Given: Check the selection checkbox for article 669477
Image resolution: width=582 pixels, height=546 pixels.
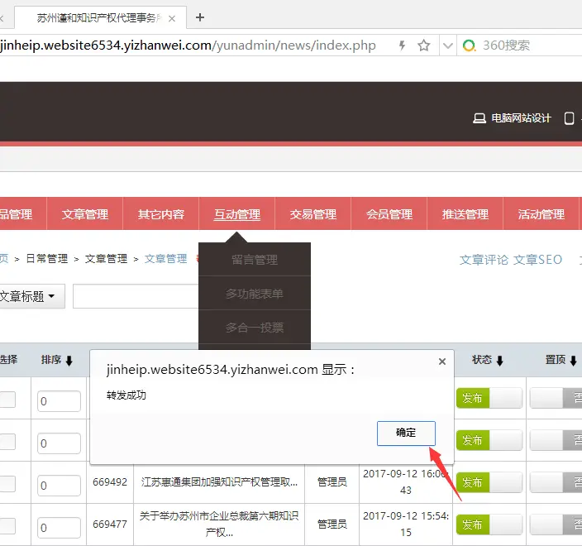Looking at the screenshot, I should [7, 526].
